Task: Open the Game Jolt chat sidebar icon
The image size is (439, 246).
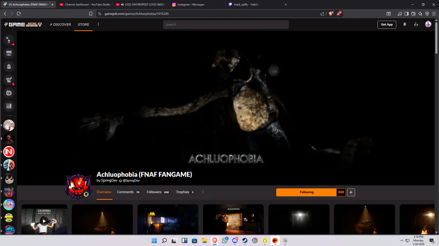Action: 9,40
